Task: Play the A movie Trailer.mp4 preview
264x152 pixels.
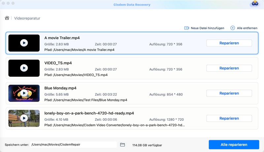Action: (x=24, y=43)
